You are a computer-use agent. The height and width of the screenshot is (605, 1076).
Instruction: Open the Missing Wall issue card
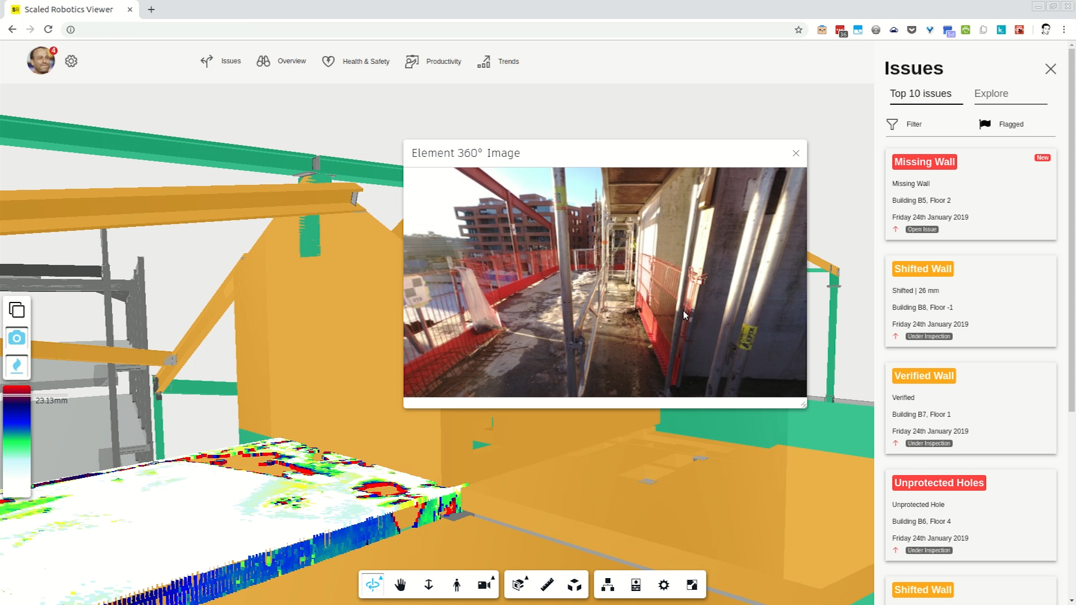pyautogui.click(x=970, y=194)
